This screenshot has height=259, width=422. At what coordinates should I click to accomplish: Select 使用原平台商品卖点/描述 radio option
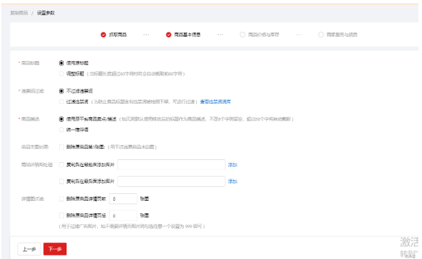[x=61, y=119]
